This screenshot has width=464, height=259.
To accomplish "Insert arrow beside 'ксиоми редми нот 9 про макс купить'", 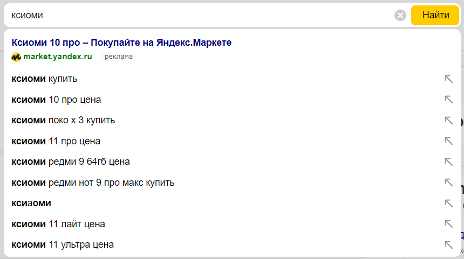I will click(x=448, y=183).
